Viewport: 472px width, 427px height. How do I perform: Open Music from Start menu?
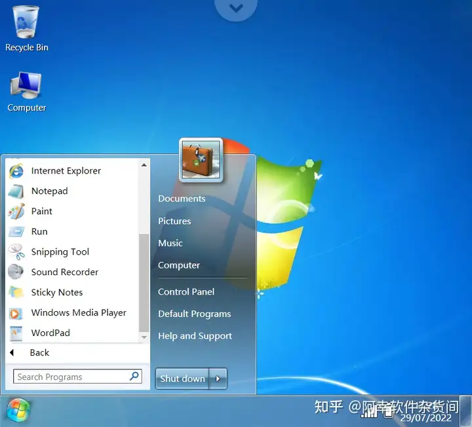[x=170, y=243]
